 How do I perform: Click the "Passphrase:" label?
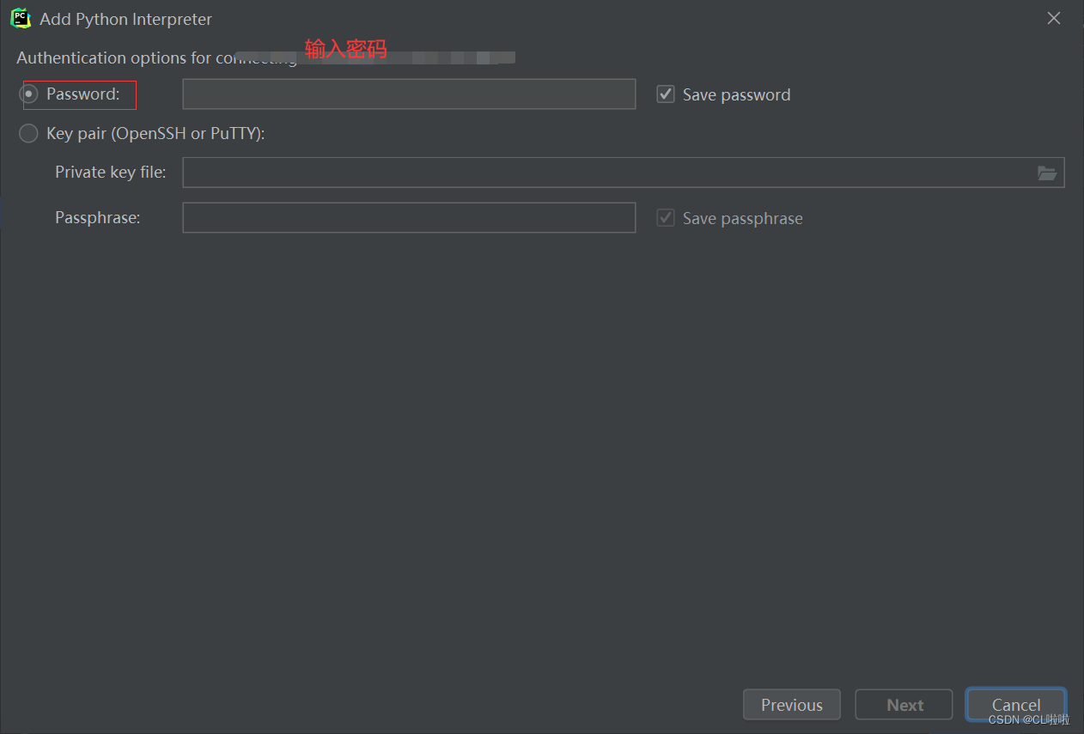coord(97,218)
